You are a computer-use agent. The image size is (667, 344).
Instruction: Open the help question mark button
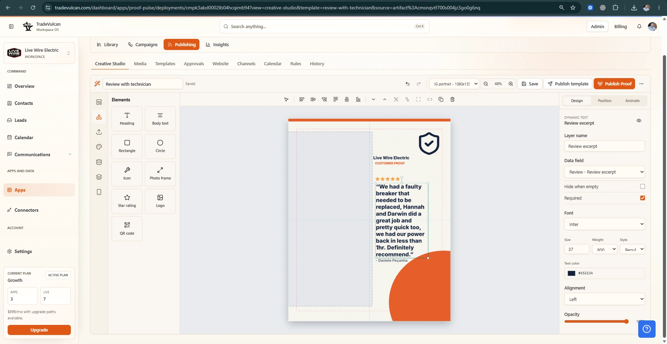647,329
